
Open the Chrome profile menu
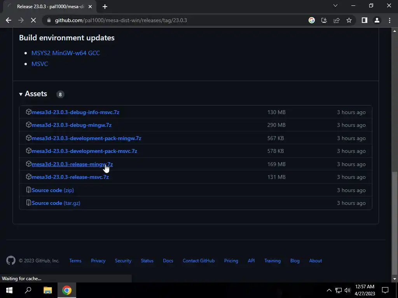tap(377, 20)
